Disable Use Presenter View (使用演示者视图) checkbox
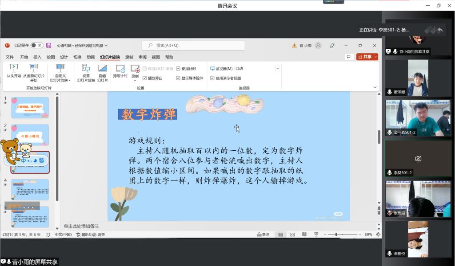This screenshot has height=266, width=455. tap(212, 78)
